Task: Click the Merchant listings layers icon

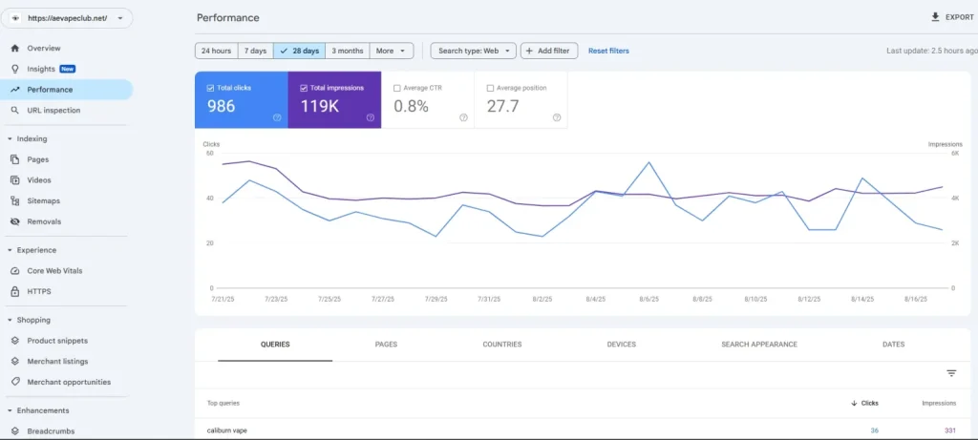Action: point(15,362)
